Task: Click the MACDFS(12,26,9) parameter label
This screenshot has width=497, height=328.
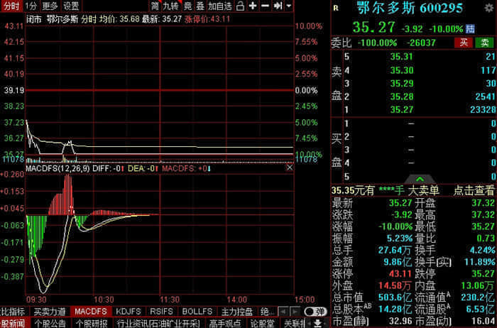Action: (58, 168)
